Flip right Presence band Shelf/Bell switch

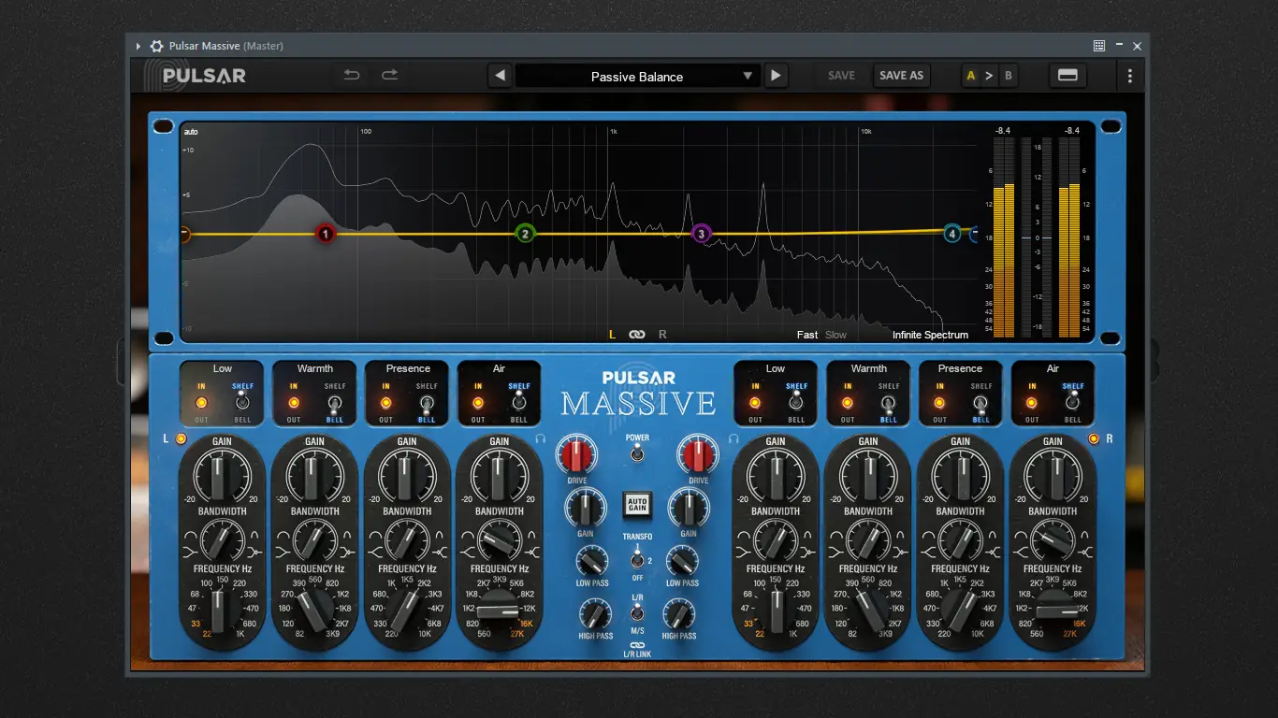tap(981, 404)
